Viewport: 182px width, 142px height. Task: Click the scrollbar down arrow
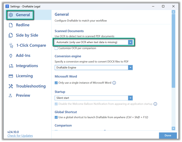tap(173, 128)
